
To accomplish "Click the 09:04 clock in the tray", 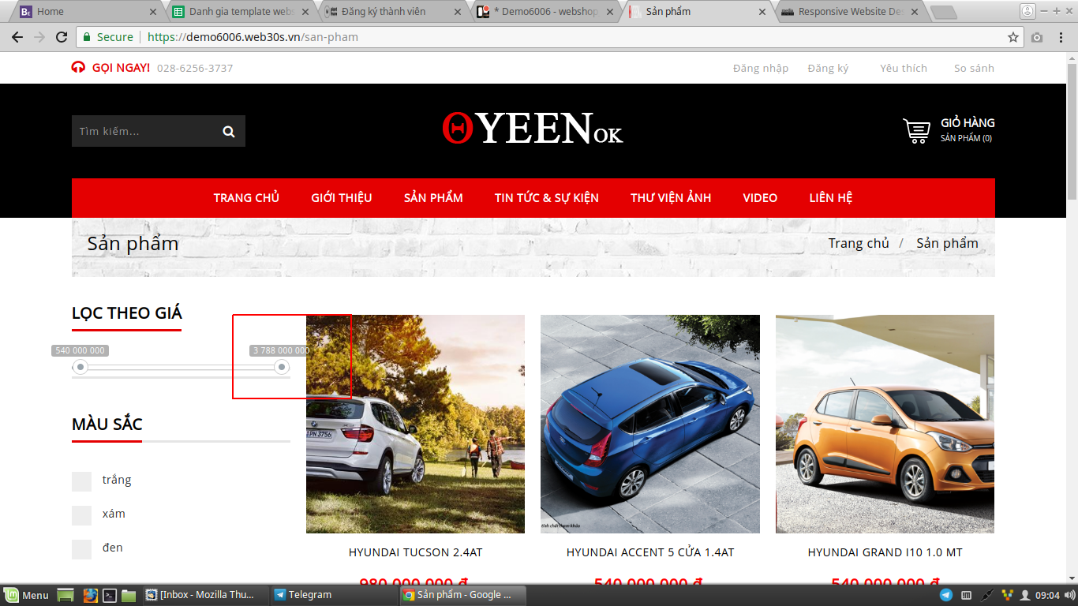I will click(x=1047, y=595).
